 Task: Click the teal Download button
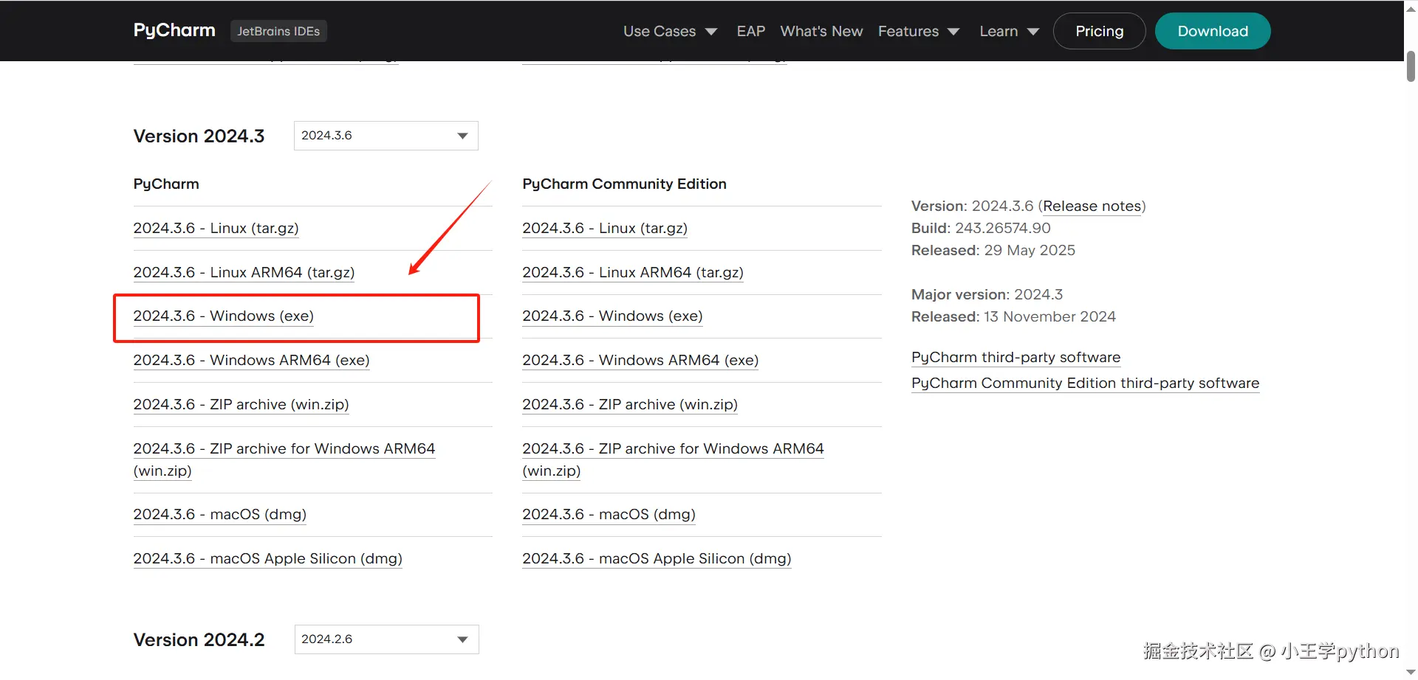point(1213,31)
